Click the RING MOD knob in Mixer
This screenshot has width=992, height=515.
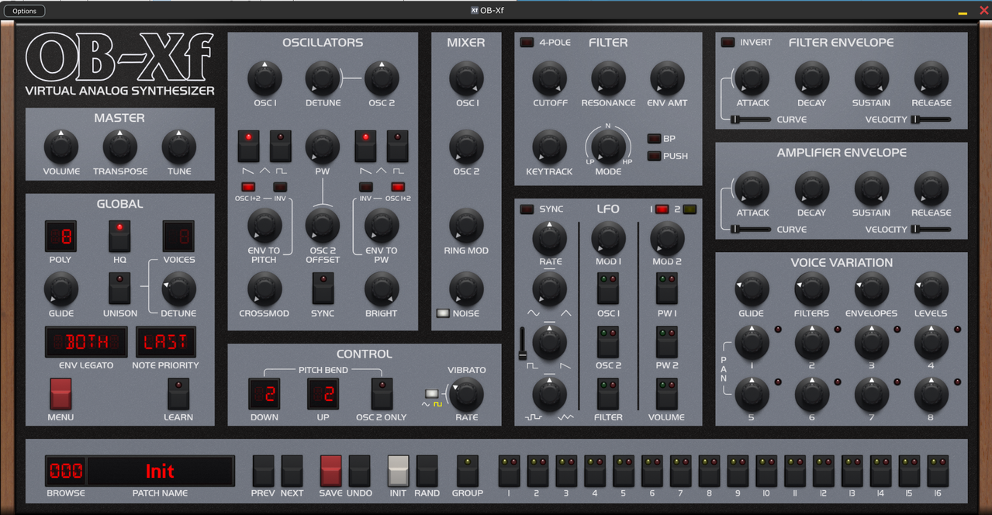click(466, 226)
